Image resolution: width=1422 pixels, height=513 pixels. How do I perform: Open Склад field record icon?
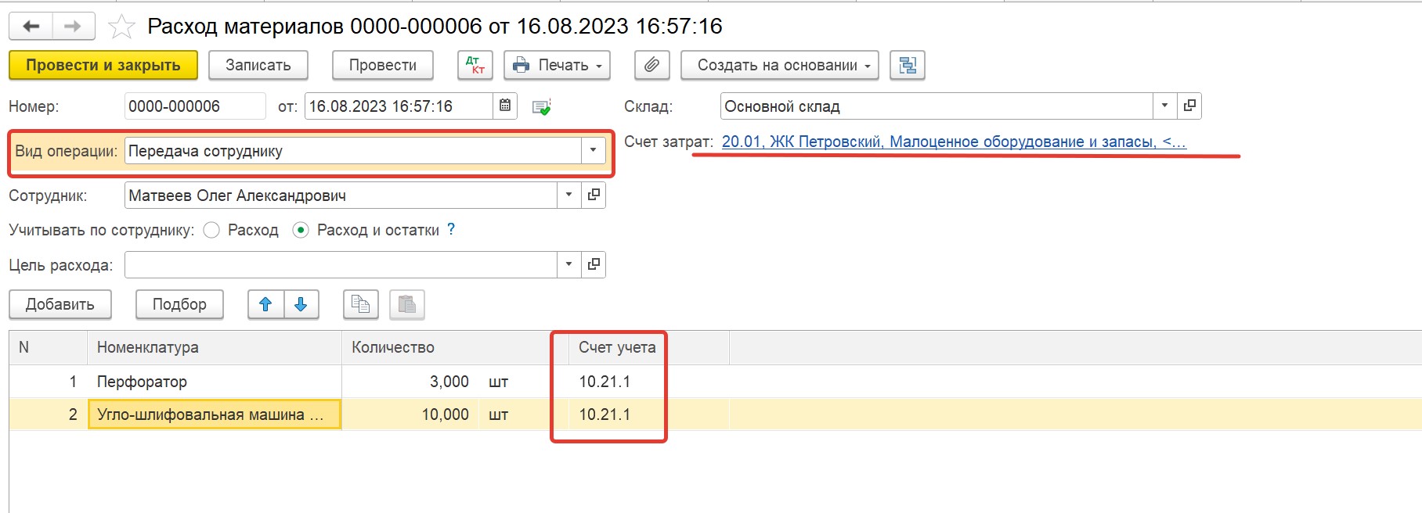1189,106
